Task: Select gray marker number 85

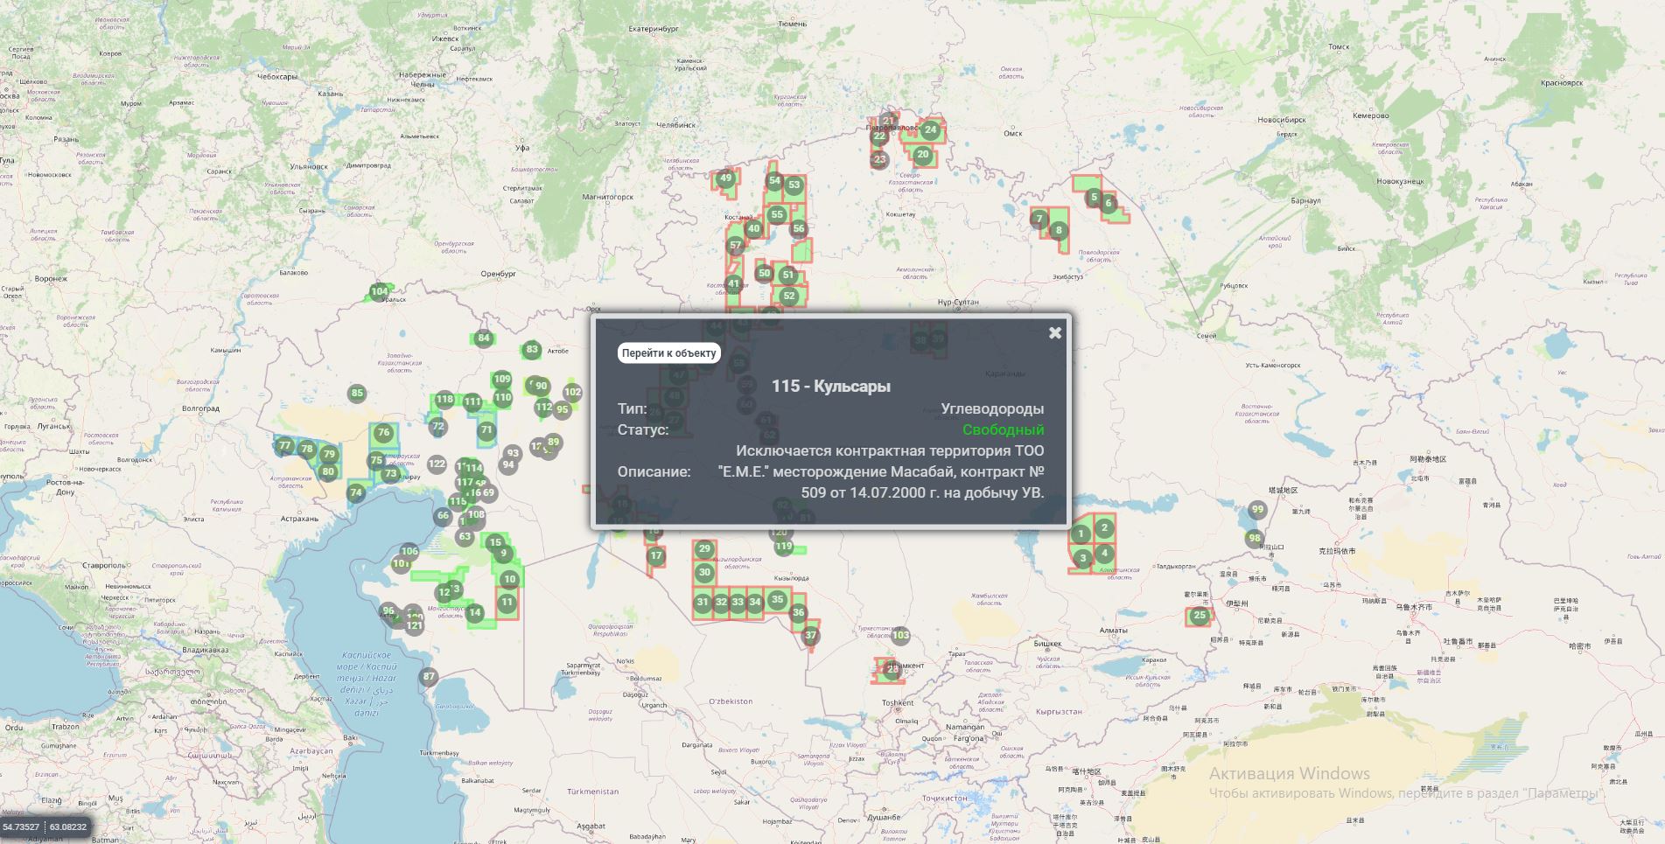Action: [x=357, y=394]
